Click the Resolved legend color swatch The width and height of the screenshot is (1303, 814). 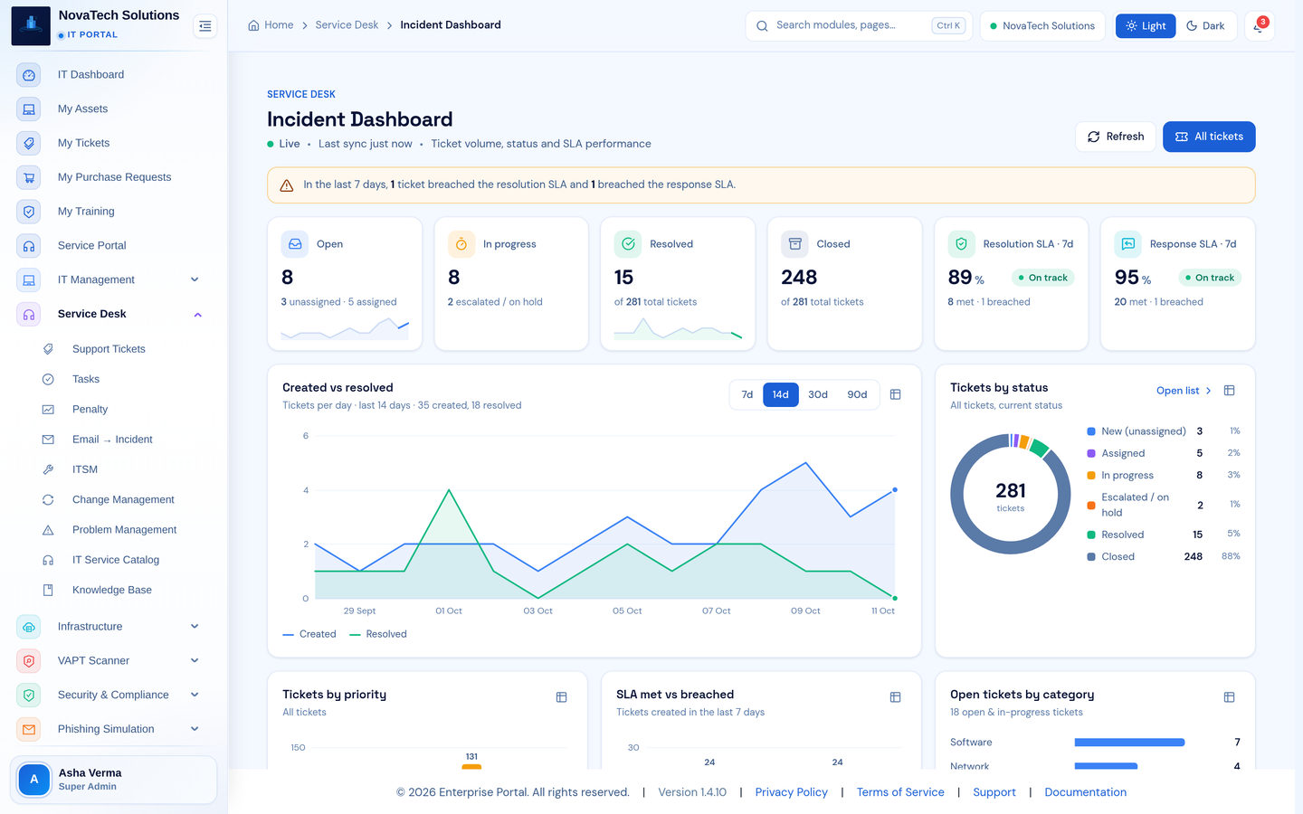coord(1091,535)
